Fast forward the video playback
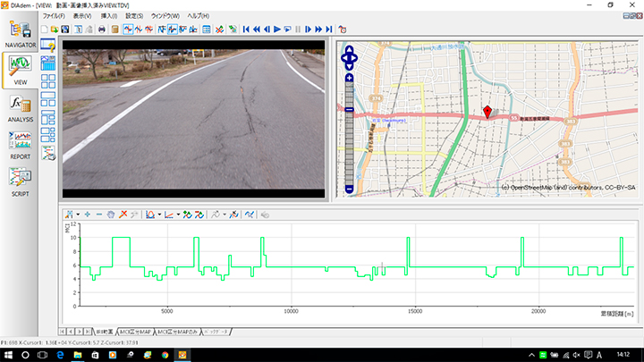The width and height of the screenshot is (644, 362). click(x=318, y=29)
